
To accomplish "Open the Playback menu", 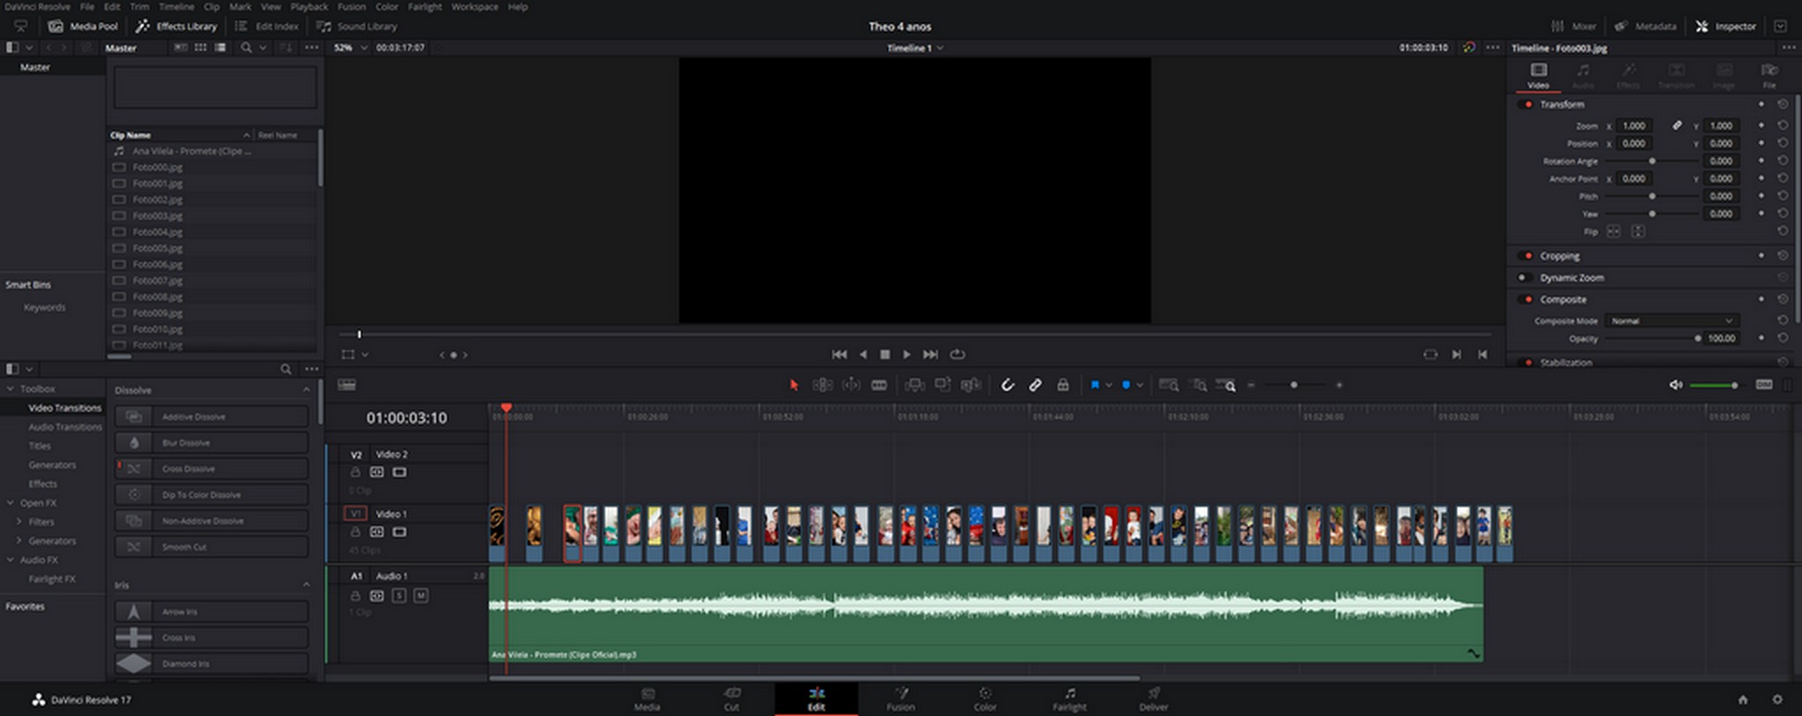I will click(x=309, y=6).
